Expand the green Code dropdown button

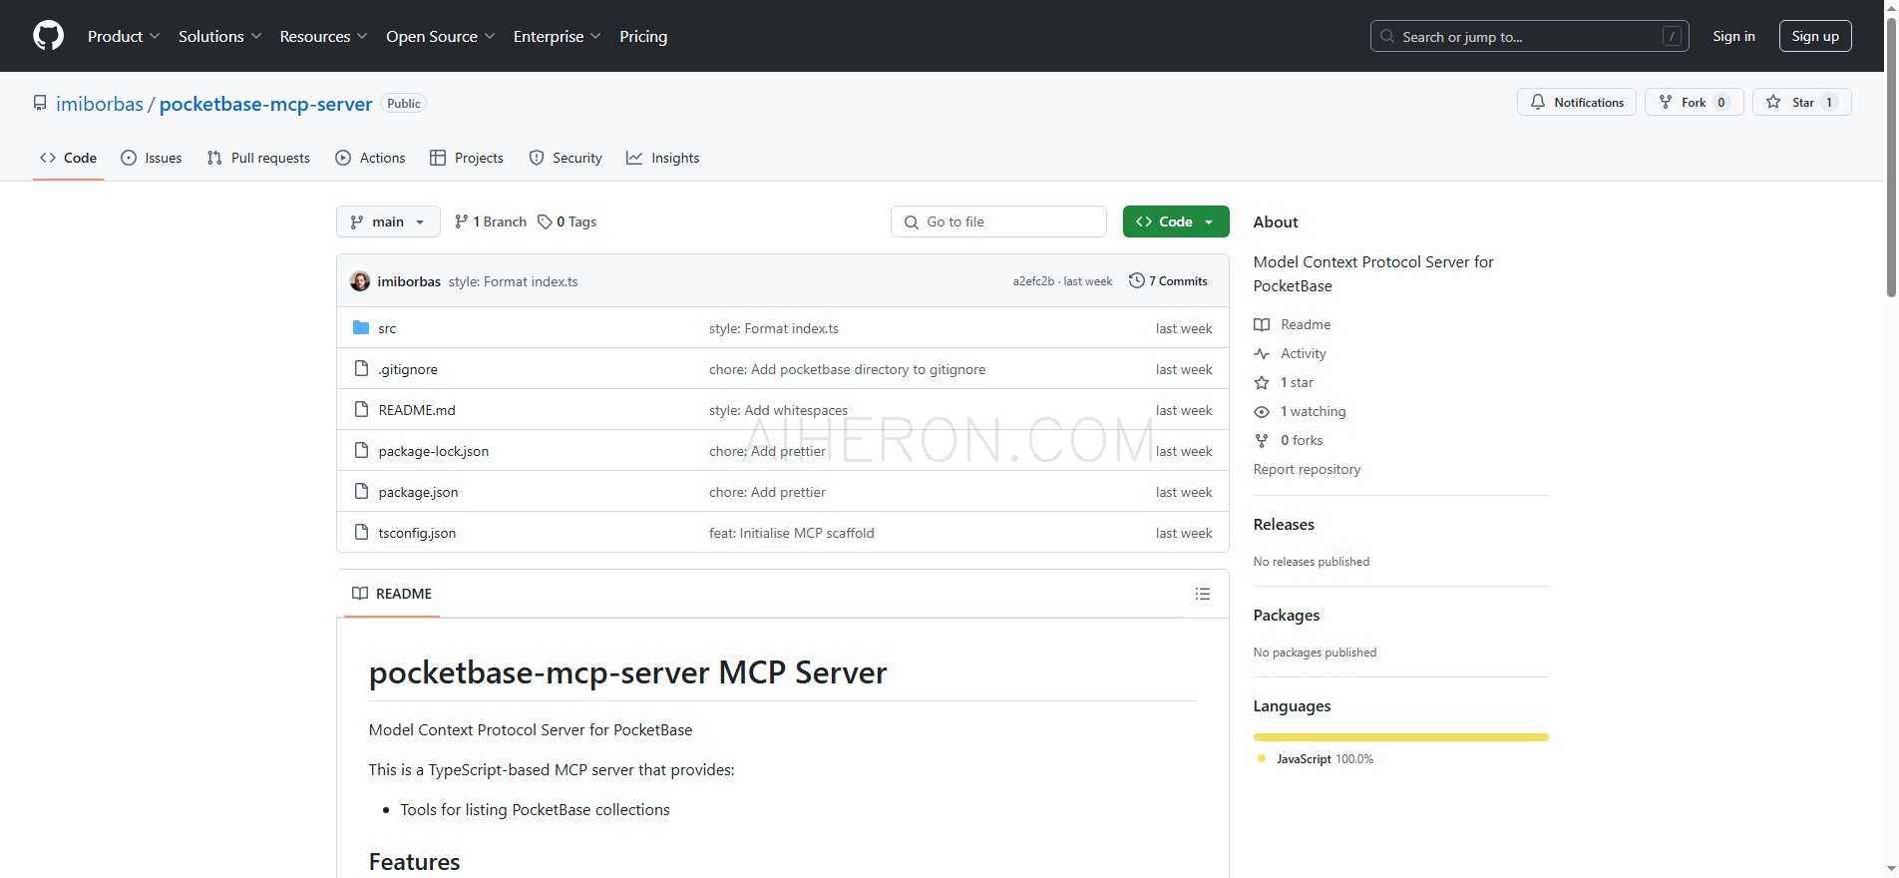pos(1176,221)
